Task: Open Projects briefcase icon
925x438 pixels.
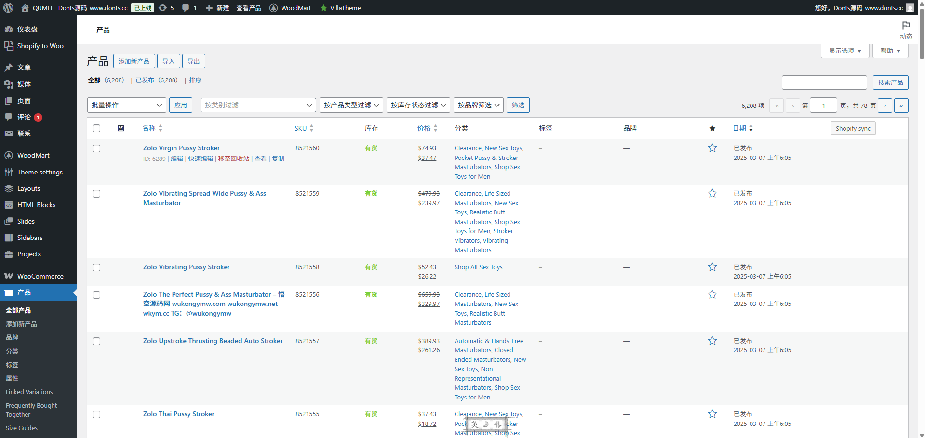Action: click(9, 254)
